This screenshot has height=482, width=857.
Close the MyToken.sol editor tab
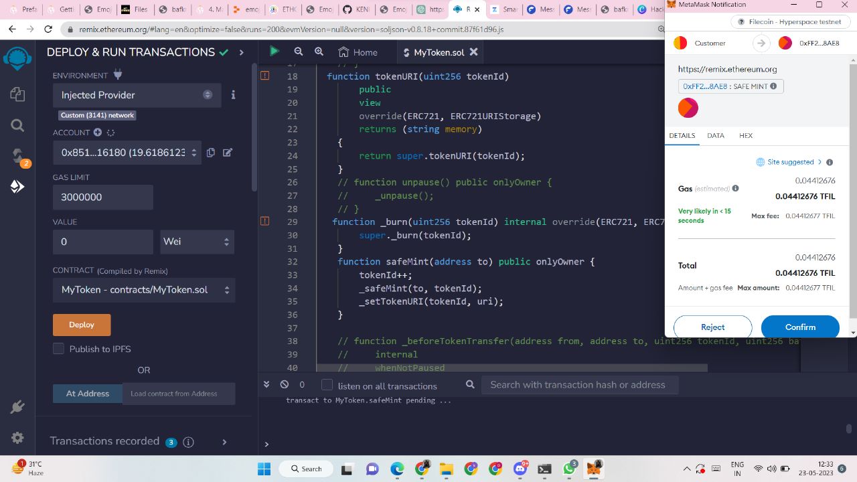coord(474,52)
